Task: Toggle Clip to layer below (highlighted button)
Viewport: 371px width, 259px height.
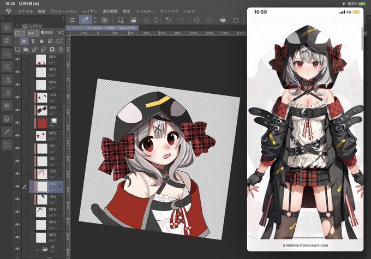Action: pos(24,41)
